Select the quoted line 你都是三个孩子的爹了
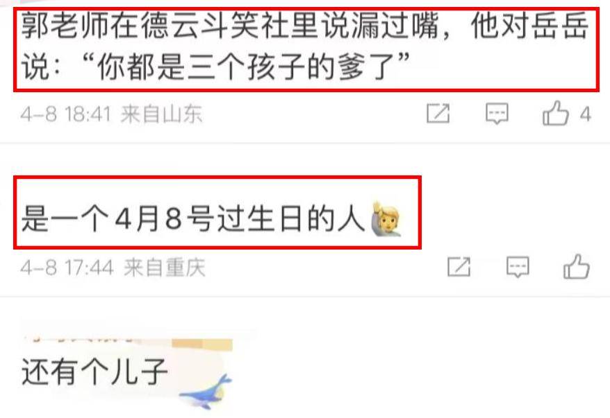 click(x=254, y=67)
